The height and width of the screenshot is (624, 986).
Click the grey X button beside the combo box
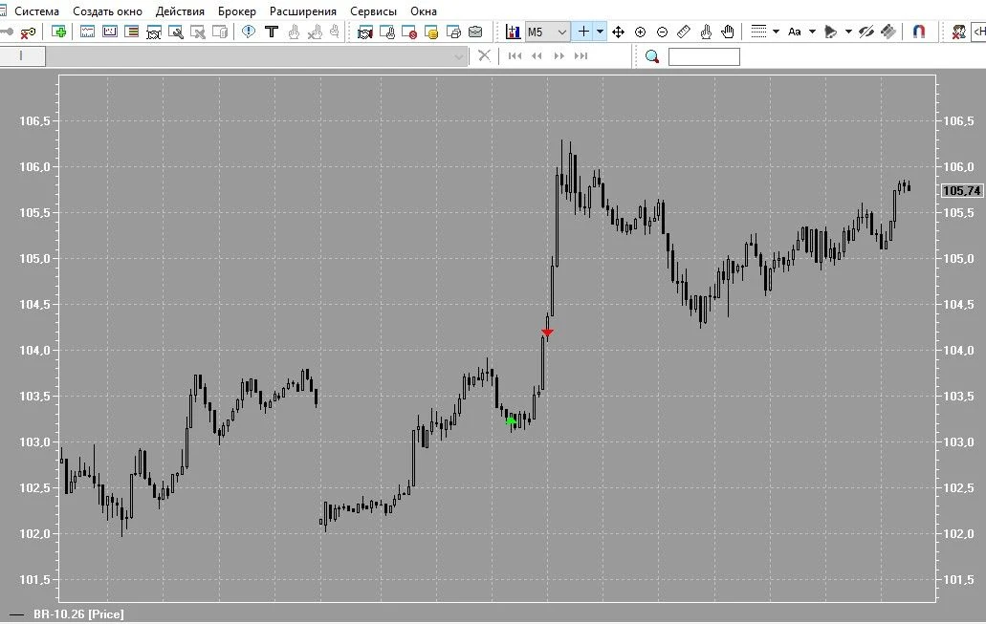[484, 56]
